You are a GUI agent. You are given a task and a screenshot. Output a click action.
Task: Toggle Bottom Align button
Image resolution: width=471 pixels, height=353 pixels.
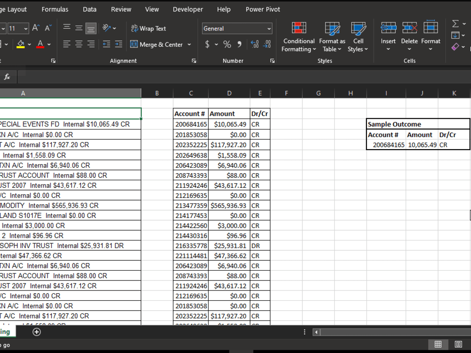pos(91,28)
